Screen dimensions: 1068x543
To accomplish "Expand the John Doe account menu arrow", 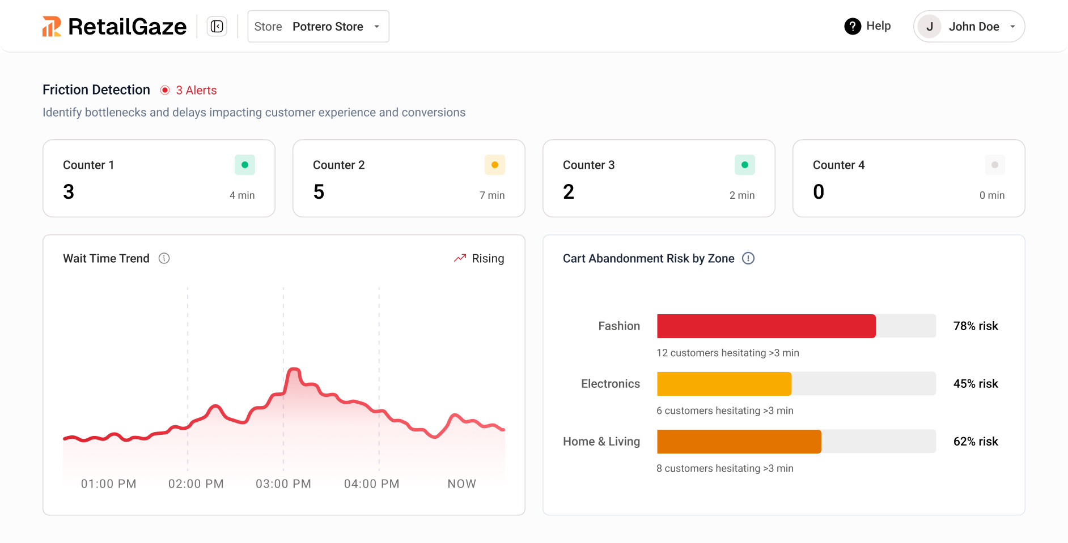I will click(1012, 27).
